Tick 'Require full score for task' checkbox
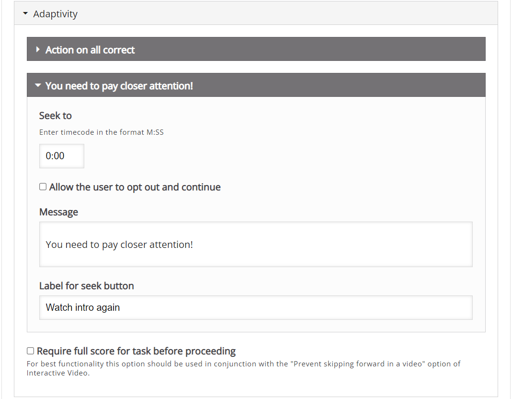512x399 pixels. coord(30,351)
